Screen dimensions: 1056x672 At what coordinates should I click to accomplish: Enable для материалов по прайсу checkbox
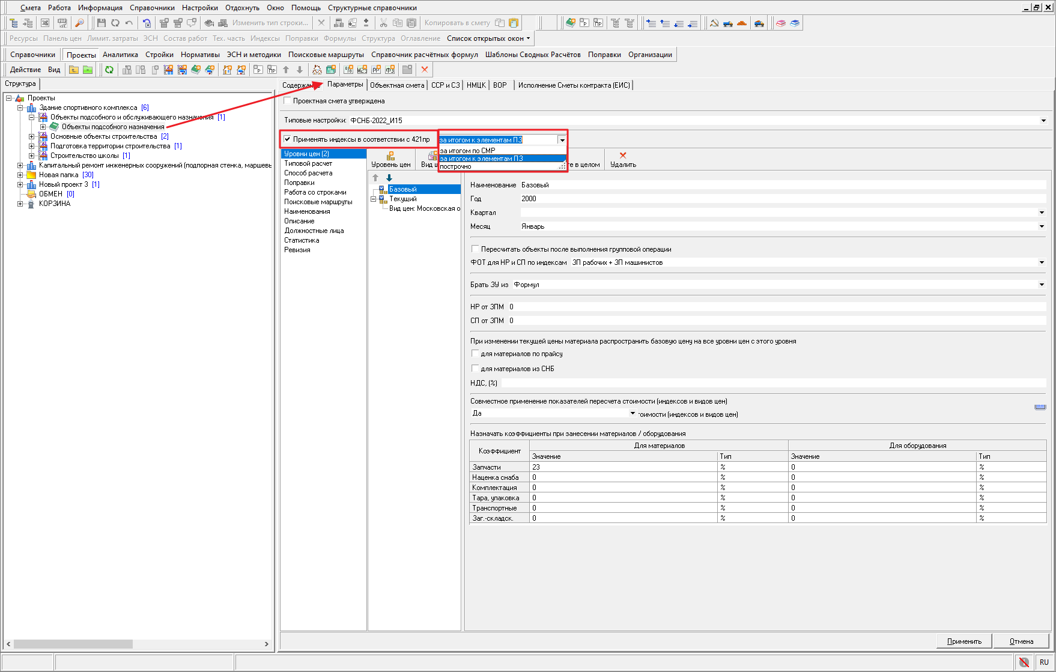point(475,354)
